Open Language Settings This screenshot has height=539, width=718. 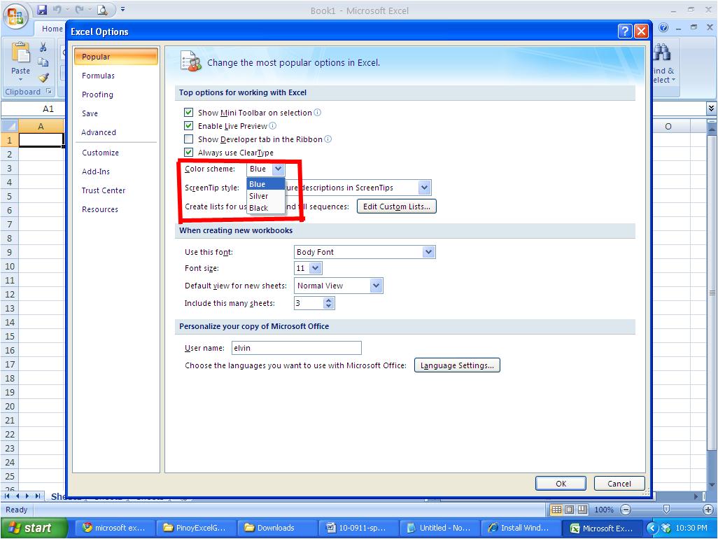[x=457, y=365]
